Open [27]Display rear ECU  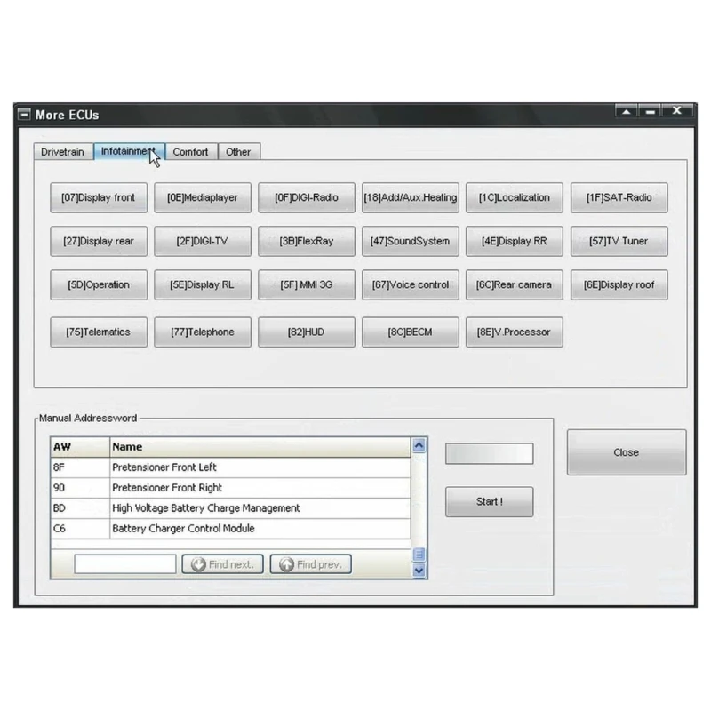99,241
